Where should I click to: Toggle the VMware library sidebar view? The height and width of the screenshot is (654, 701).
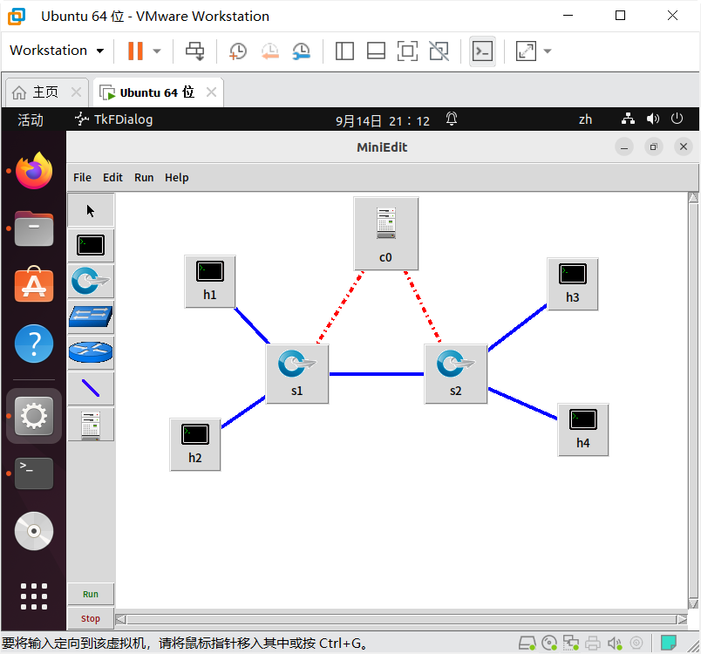click(344, 51)
